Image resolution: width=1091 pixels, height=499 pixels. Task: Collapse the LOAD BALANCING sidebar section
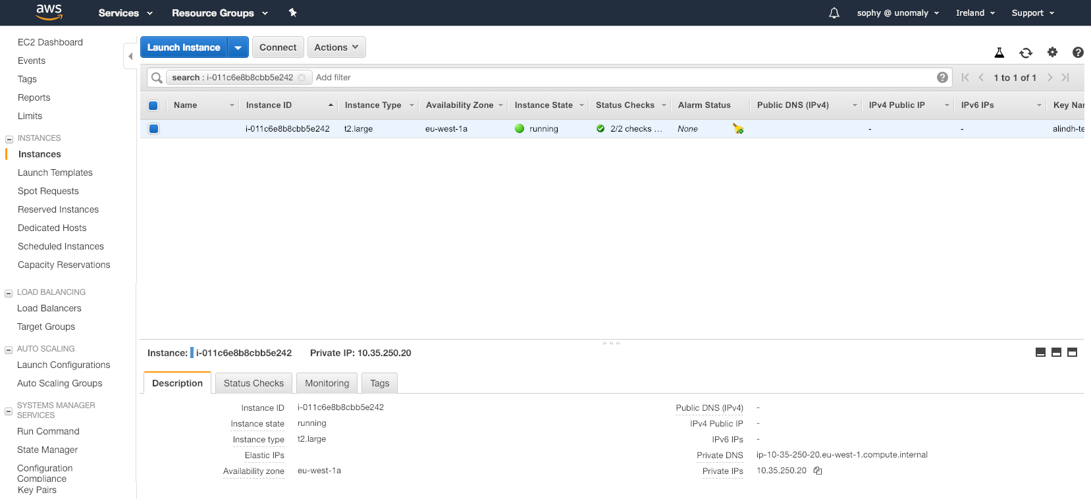point(9,293)
